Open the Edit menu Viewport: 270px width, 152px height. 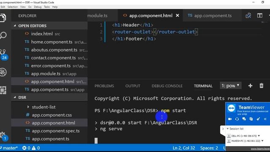3,7
